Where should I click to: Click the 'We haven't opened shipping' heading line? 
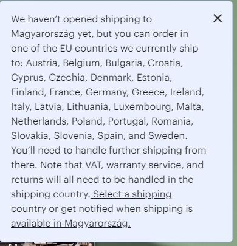click(x=81, y=19)
